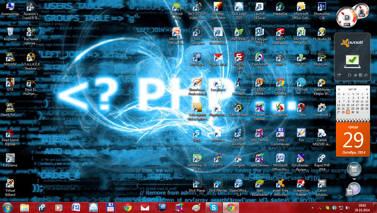The height and width of the screenshot is (213, 377).
Task: Select the Assassin's Creed IV desktop shortcut
Action: coord(31,11)
